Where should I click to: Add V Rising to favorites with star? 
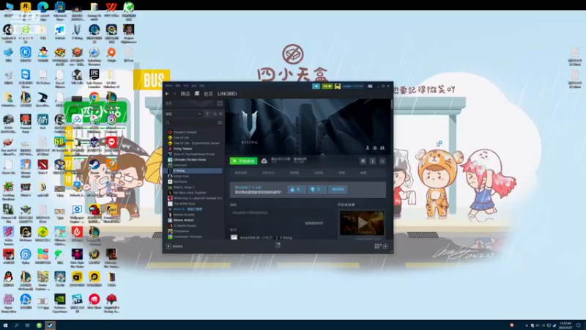click(x=382, y=161)
